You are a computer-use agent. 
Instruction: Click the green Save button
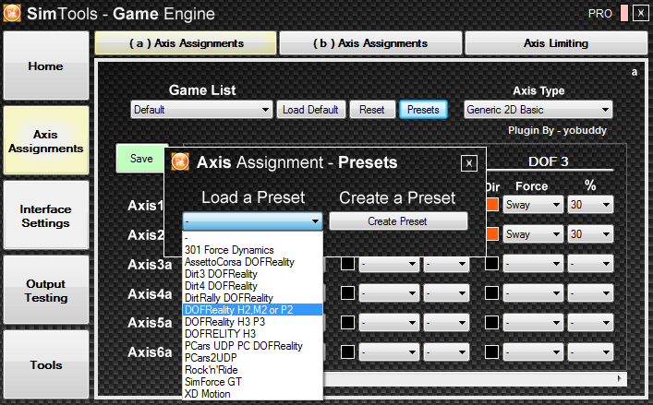(x=141, y=159)
